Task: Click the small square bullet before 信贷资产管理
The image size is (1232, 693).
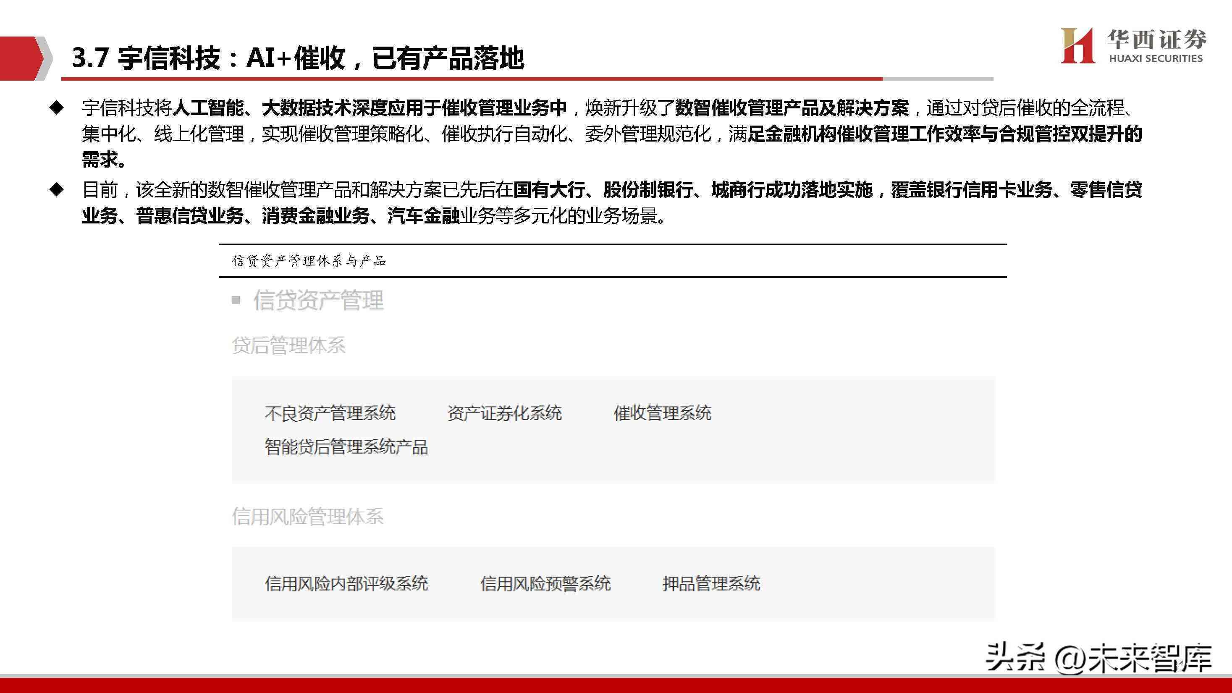Action: tap(236, 300)
